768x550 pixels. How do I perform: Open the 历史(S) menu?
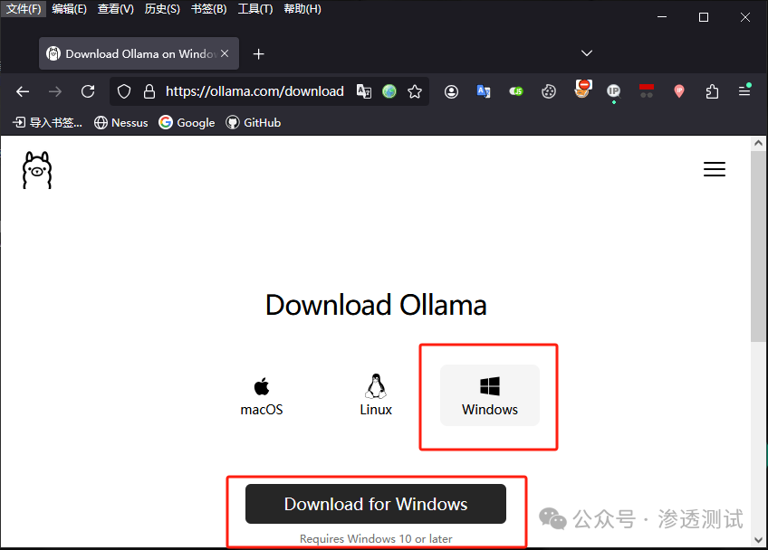tap(162, 9)
